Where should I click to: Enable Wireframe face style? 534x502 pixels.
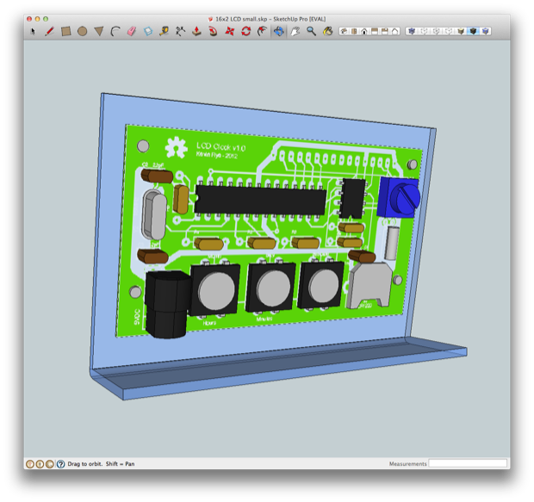(x=437, y=32)
